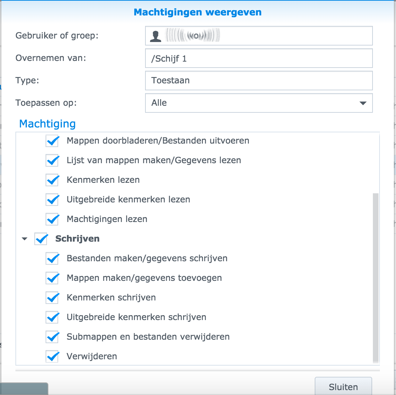Toggle the Kenmerken lezen checkbox
Screen dimensions: 396x395
(52, 180)
